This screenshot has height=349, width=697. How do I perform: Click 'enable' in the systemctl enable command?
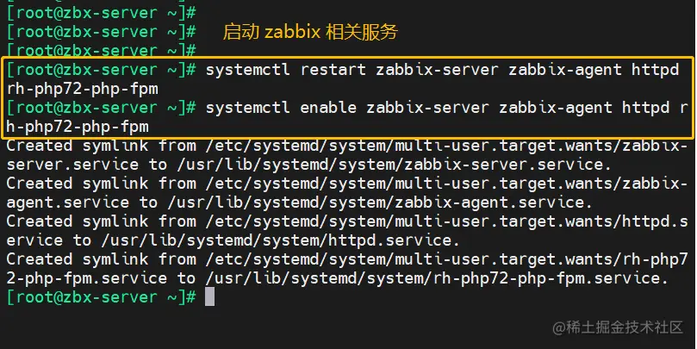click(x=328, y=108)
